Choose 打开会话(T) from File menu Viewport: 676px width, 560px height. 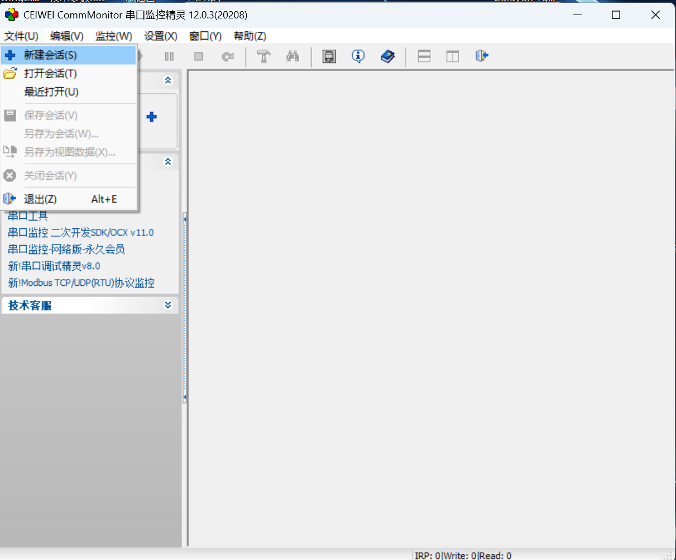[69, 74]
